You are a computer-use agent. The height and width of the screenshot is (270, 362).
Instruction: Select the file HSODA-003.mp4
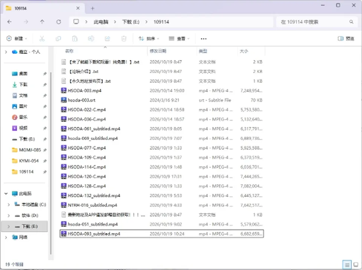coord(85,91)
